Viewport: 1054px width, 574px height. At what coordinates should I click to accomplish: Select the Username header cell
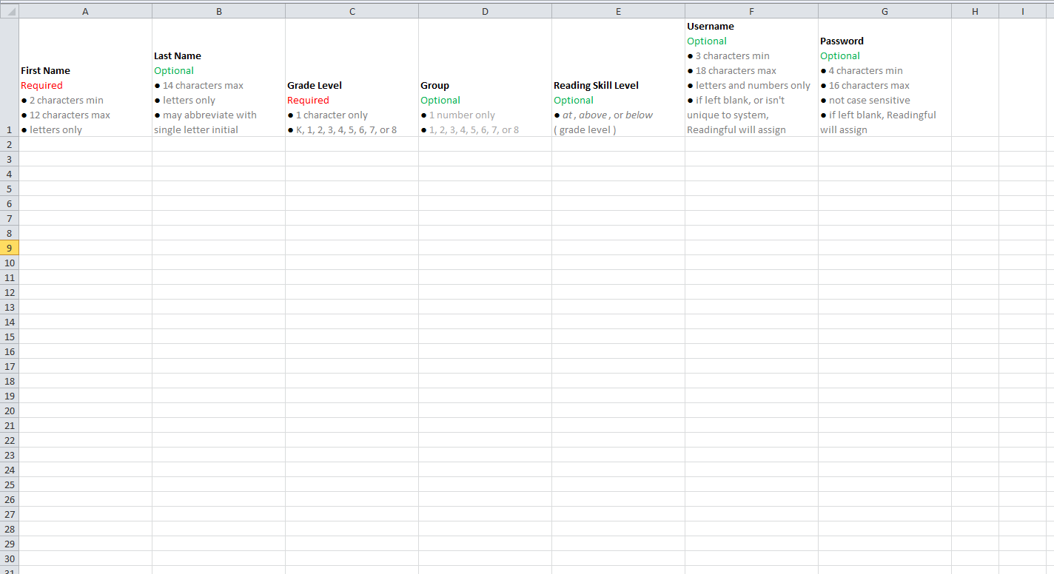751,78
